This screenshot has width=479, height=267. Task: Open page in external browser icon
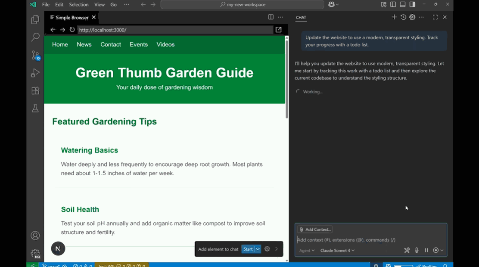[278, 30]
